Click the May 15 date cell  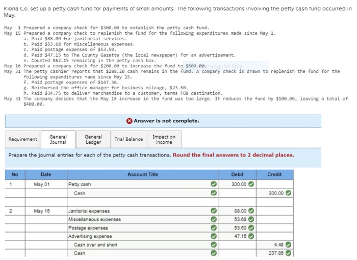click(46, 211)
